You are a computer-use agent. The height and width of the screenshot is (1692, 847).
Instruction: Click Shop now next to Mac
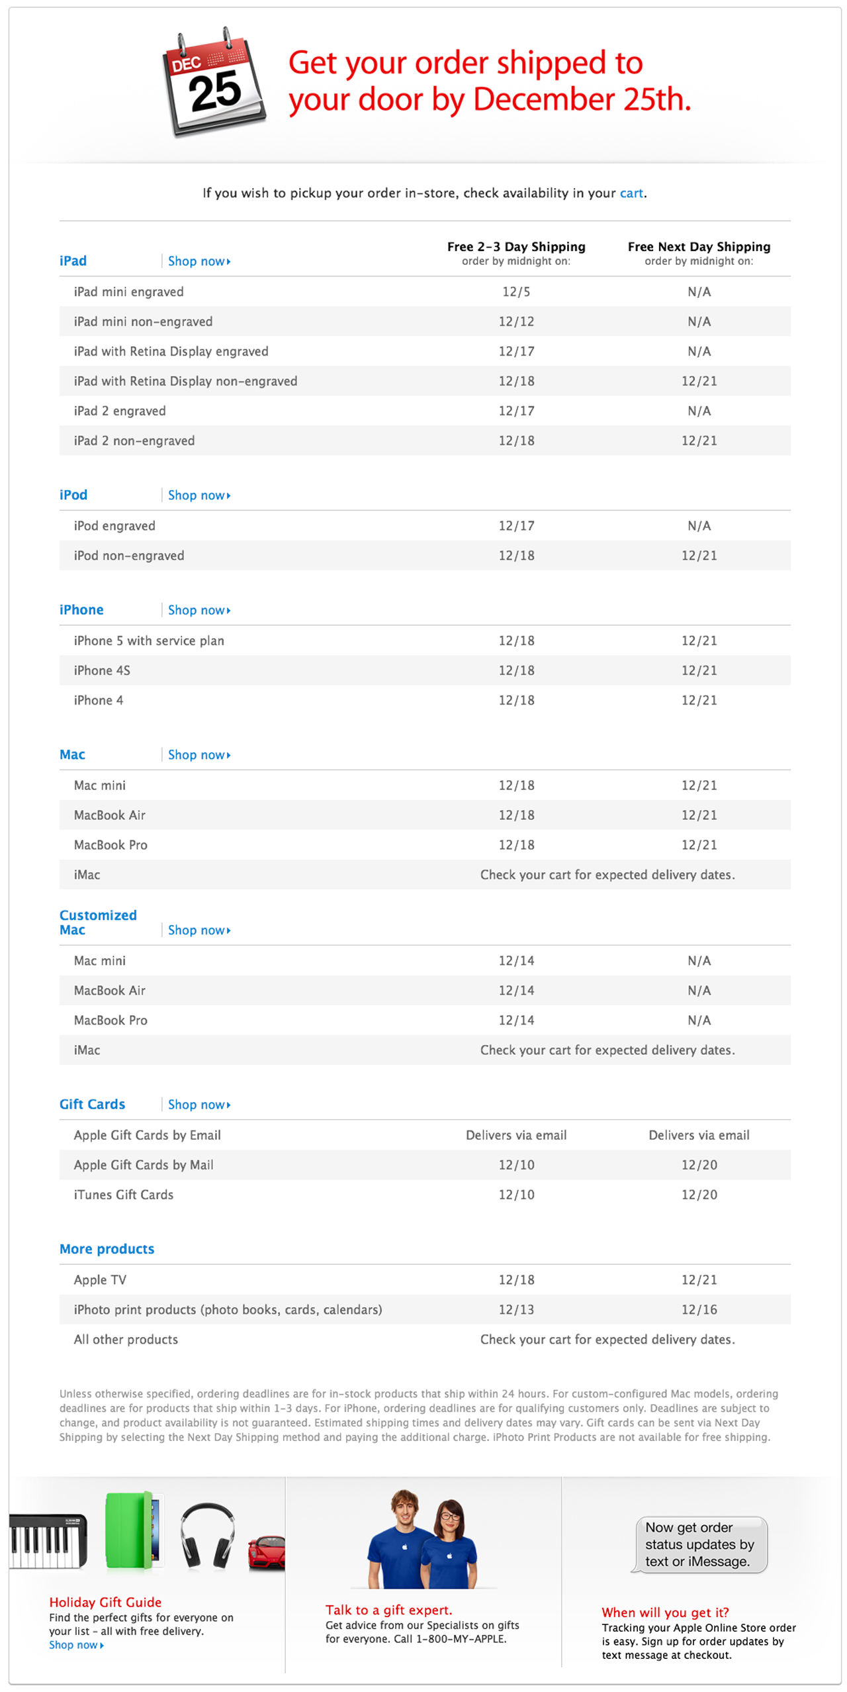tap(199, 755)
